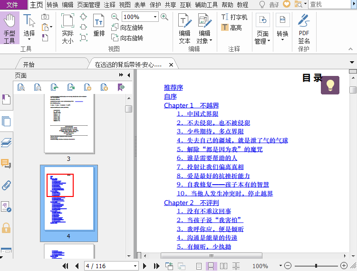Toggle continuous page view mode
The height and width of the screenshot is (271, 357).
[211, 266]
